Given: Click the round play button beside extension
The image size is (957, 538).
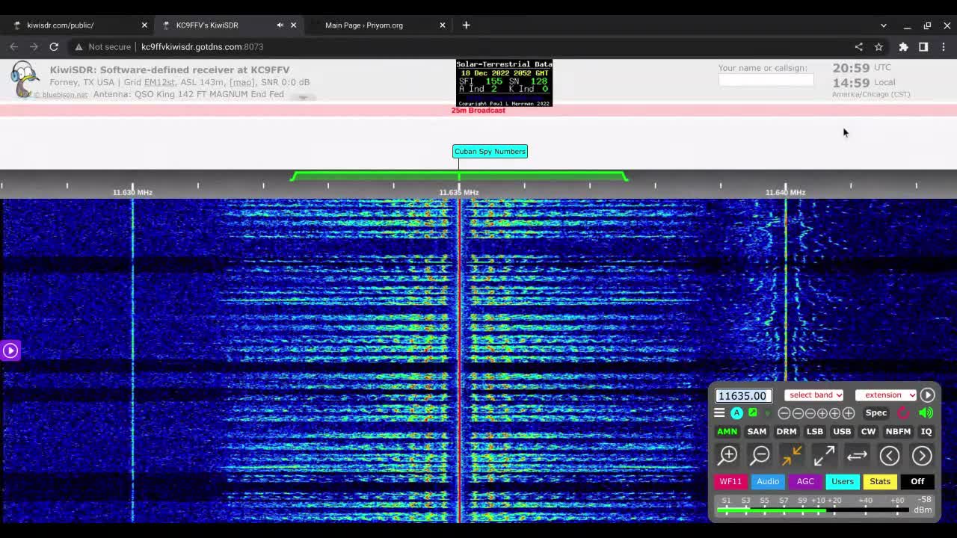Looking at the screenshot, I should coord(927,395).
